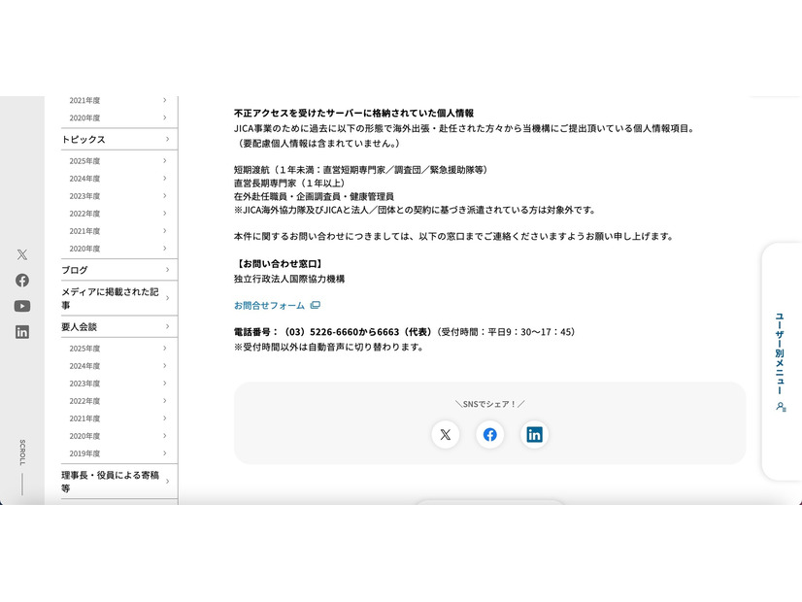This screenshot has width=802, height=602.
Task: Share the page on LinkedIn
Action: (x=534, y=435)
